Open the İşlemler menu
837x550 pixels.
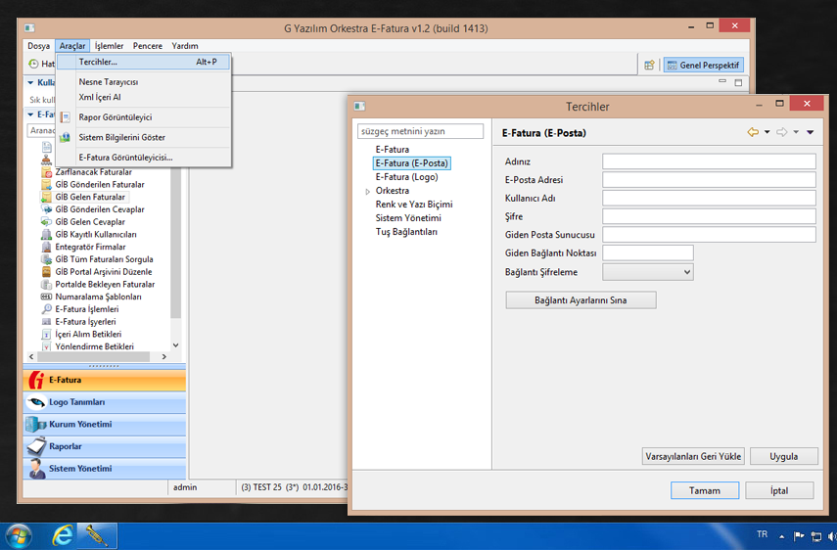[x=109, y=46]
